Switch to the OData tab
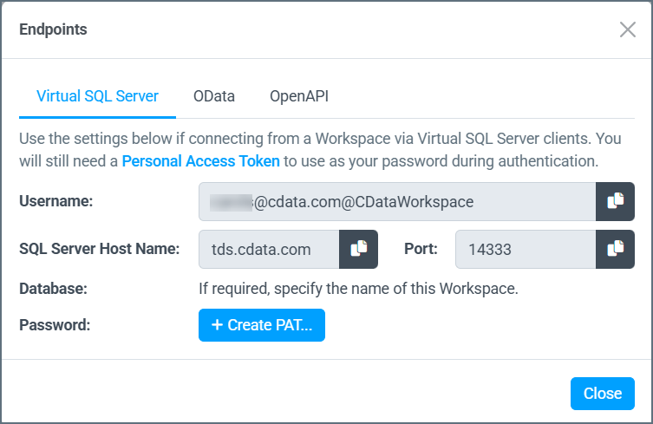The image size is (653, 424). click(x=214, y=96)
